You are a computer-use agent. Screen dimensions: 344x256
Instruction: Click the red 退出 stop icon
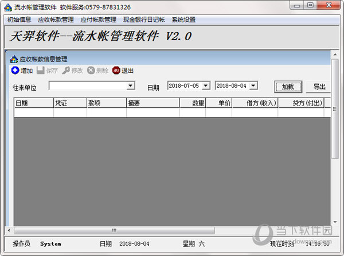point(116,71)
